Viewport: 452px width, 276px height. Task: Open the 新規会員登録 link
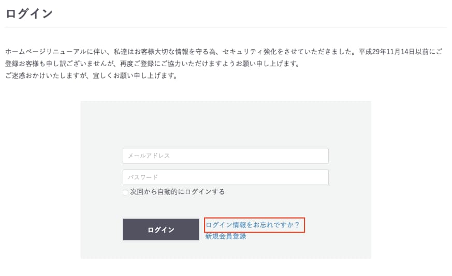coord(226,236)
